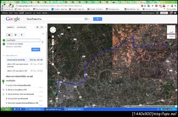Open the Google settings gear icon
178x117 pixels.
tap(175, 13)
